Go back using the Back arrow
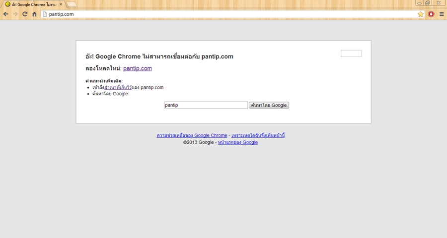Image resolution: width=447 pixels, height=238 pixels. tap(5, 14)
